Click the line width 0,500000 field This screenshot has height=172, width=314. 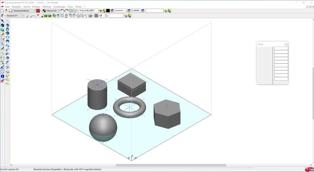tap(136, 11)
